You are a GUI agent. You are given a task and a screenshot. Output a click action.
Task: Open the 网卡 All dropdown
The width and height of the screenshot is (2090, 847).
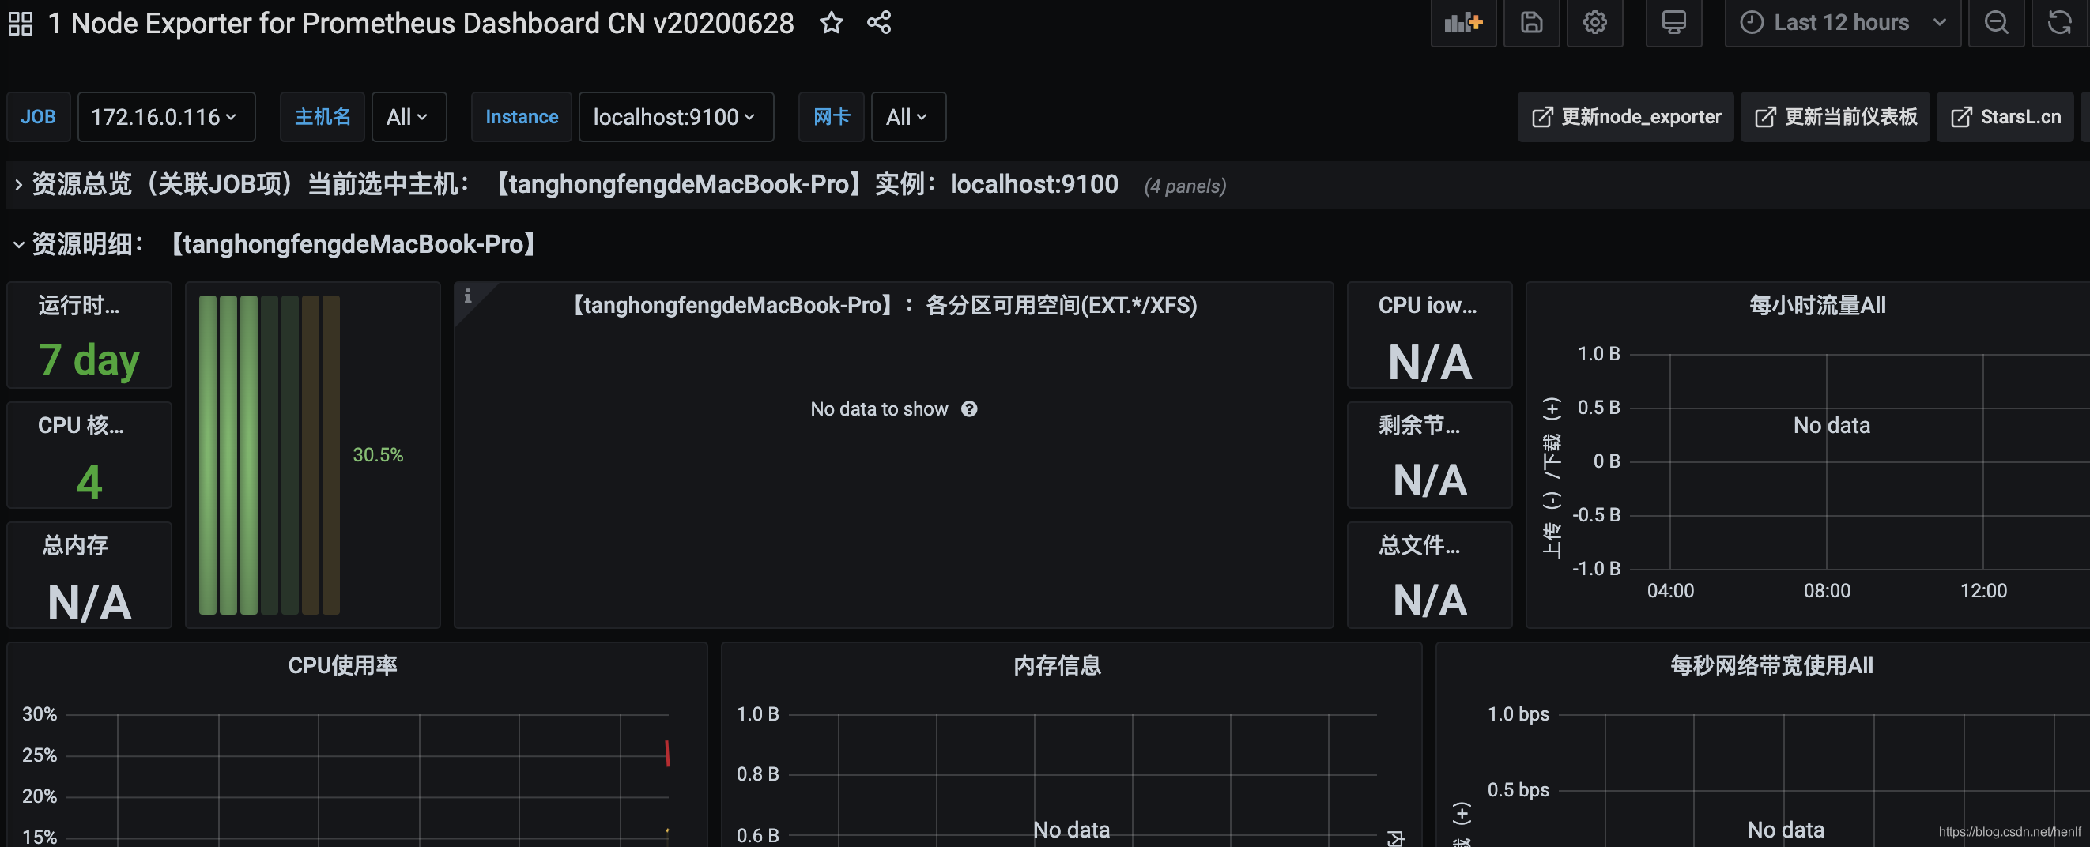tap(908, 117)
